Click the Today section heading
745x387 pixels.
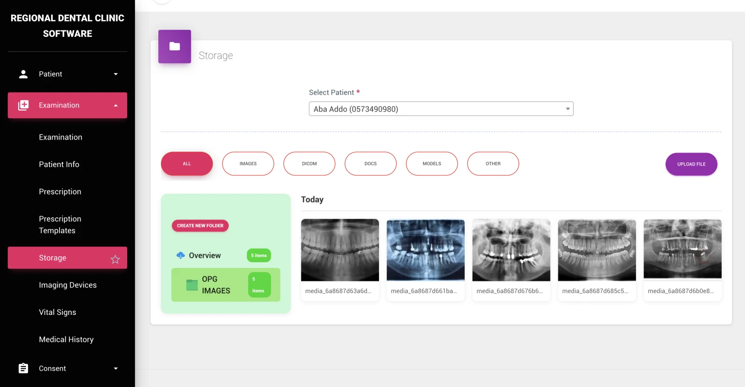click(312, 200)
